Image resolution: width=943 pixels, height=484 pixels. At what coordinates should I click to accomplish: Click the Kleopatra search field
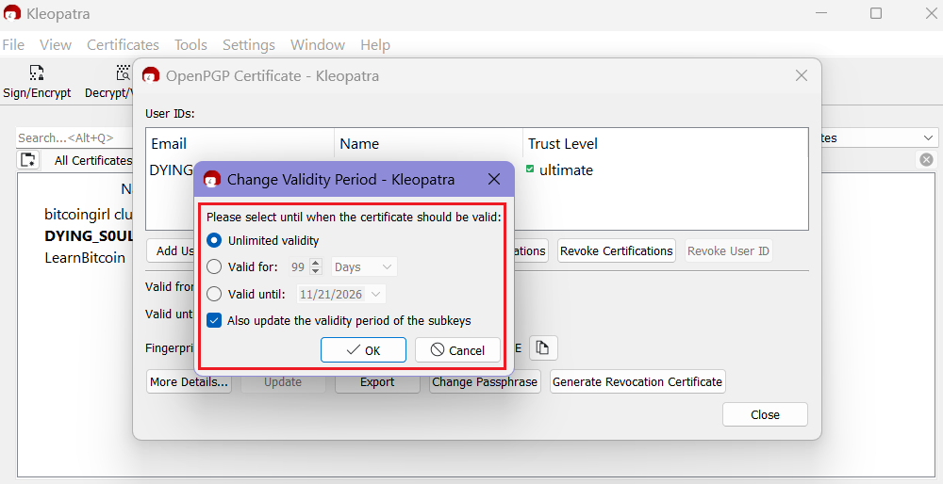tap(74, 137)
